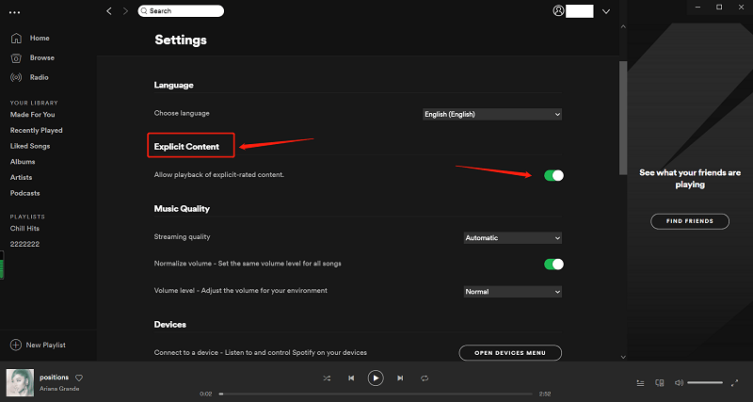Minimize the Spotify window
Screen dimensions: 753x402
(x=697, y=7)
